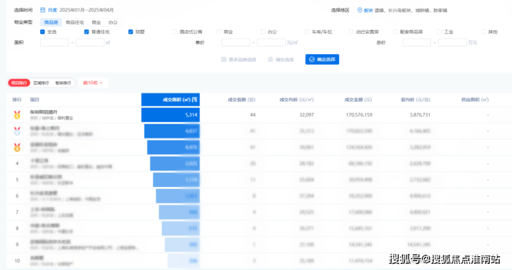Viewport: 512px width, 270px height.
Task: Click the location pin icon beside 板块
Action: click(x=360, y=10)
